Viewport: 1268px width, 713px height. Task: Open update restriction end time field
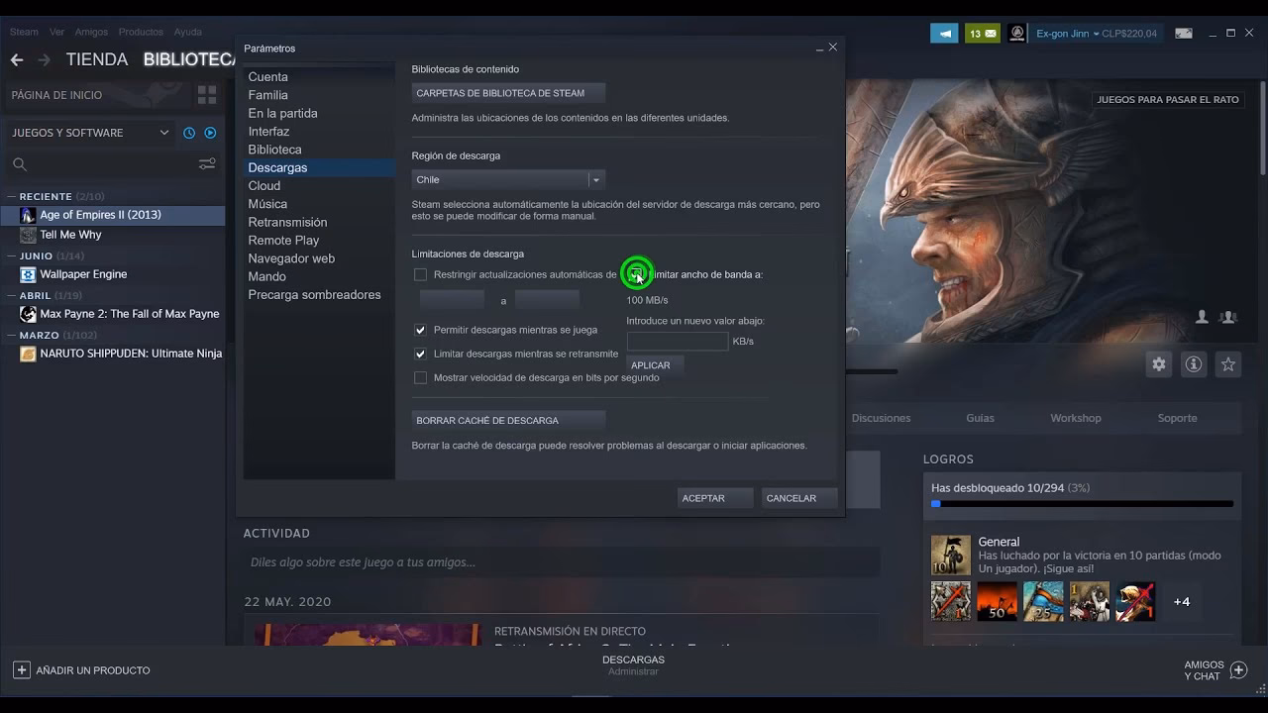[547, 300]
